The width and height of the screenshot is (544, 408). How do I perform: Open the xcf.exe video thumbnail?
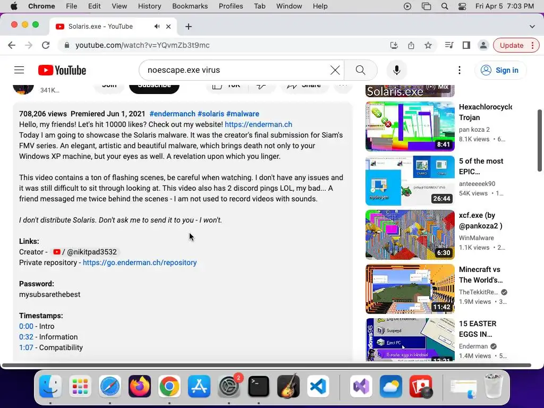pos(410,234)
